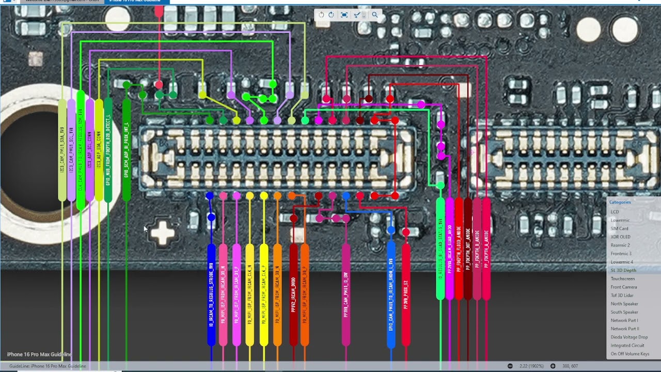Click the green GPIO_NUB_FROM_FDEPTH_B2B_DETECT_L label
Image resolution: width=661 pixels, height=372 pixels.
coord(108,150)
